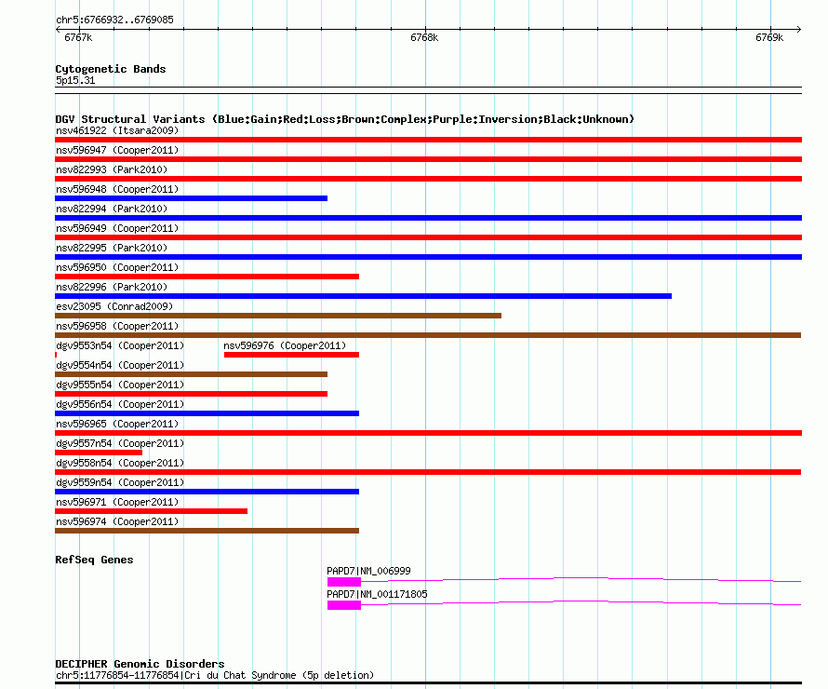Select the nsv822994 (Park2010) label

tap(112, 209)
